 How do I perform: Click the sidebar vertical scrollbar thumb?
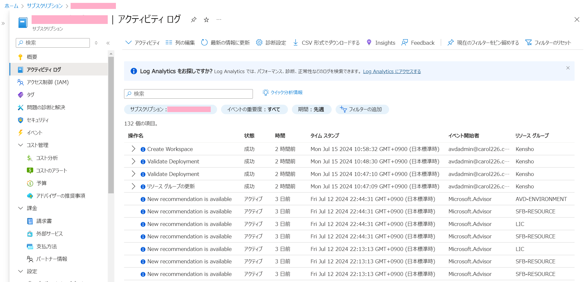click(x=111, y=125)
